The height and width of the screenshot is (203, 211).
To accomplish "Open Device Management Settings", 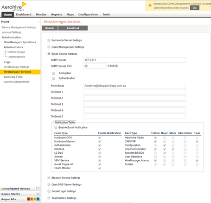I will pyautogui.click(x=19, y=27).
